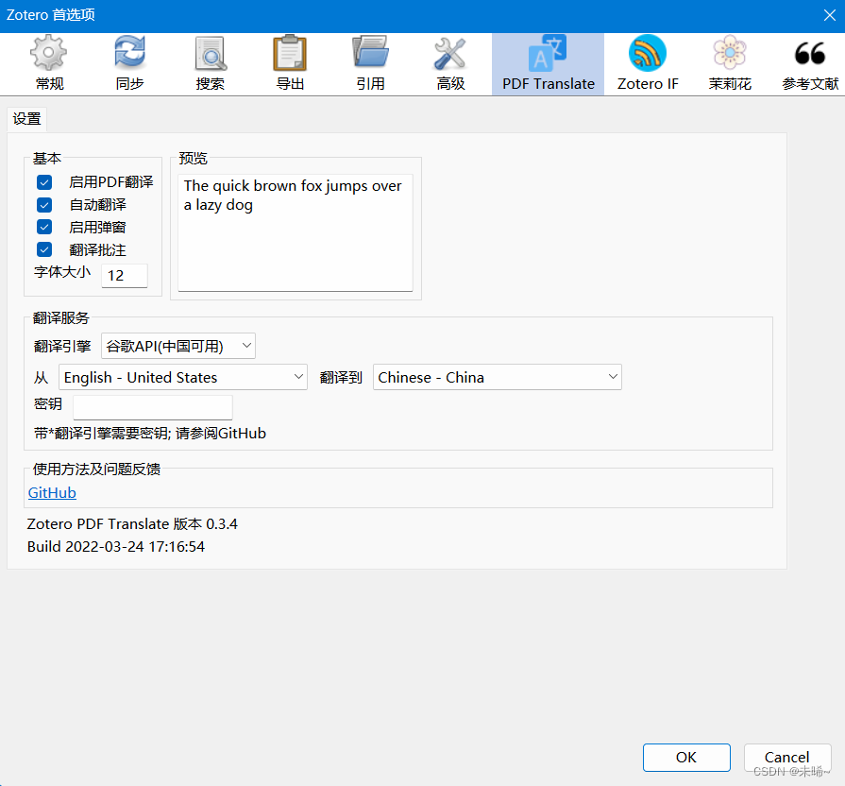The height and width of the screenshot is (786, 845).
Task: Click the Cancel button
Action: (786, 758)
